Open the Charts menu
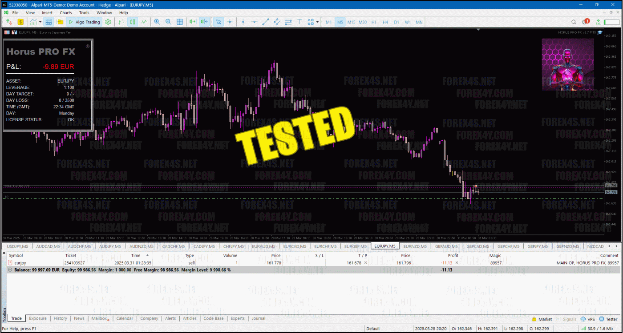 [x=65, y=13]
